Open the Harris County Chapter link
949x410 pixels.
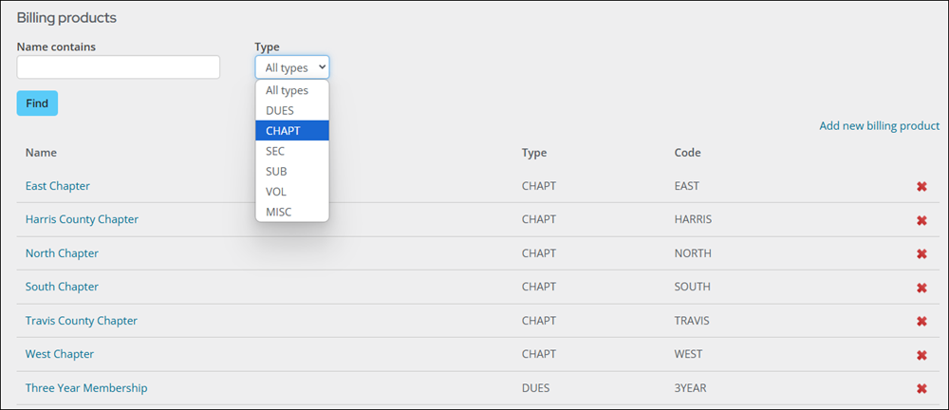(82, 219)
